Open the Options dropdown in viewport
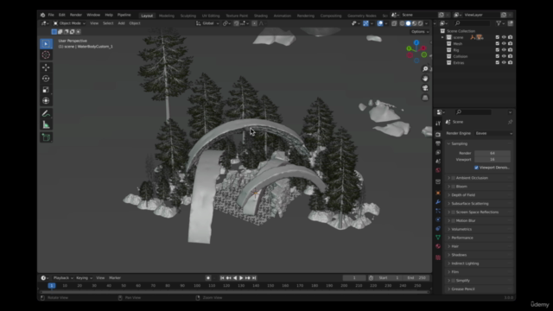This screenshot has height=311, width=553. 420,32
